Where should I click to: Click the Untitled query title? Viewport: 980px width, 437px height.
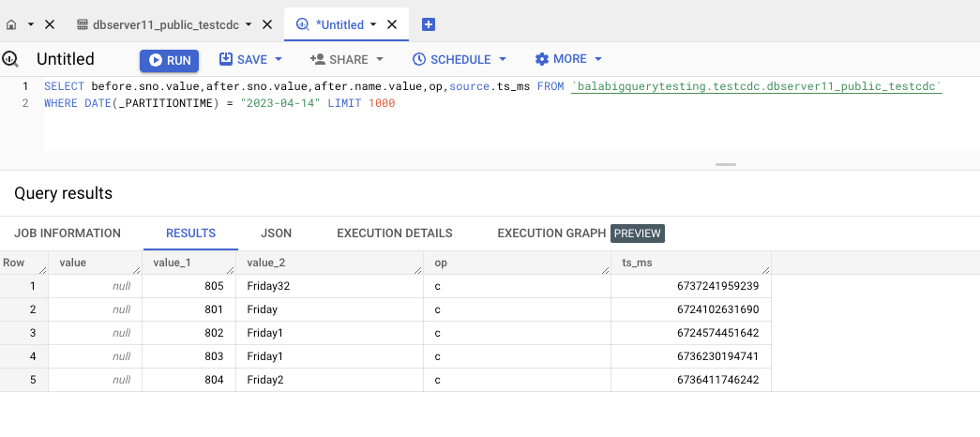(x=66, y=59)
